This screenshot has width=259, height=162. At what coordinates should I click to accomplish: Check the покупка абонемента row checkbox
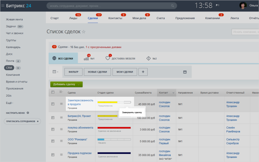pos(53,129)
